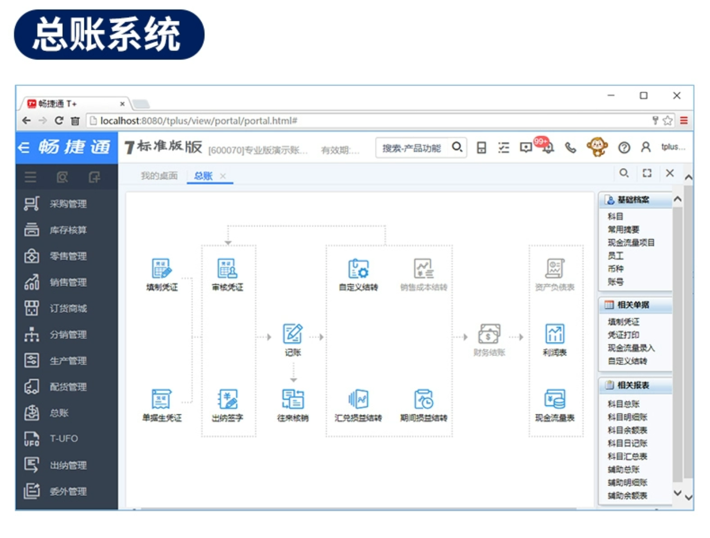
Task: Open the 常用摘要 link
Action: (x=623, y=230)
